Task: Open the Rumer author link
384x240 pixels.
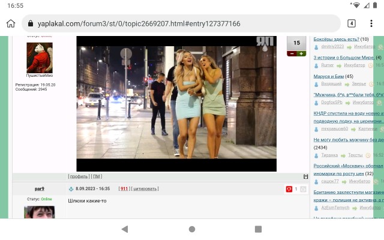Action: (328, 65)
